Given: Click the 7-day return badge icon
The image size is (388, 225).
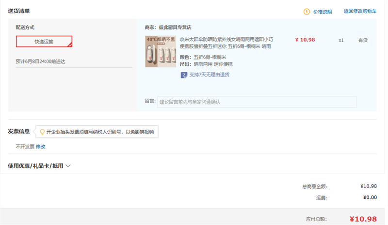Looking at the screenshot, I should pos(184,75).
